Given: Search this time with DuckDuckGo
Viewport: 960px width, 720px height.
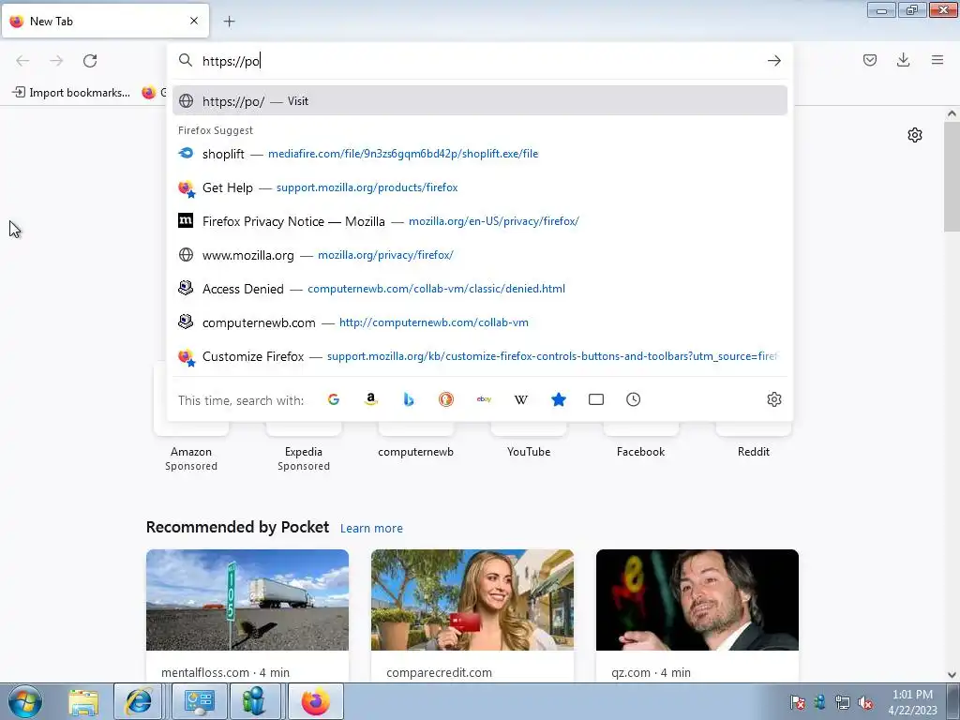Looking at the screenshot, I should click(x=446, y=399).
